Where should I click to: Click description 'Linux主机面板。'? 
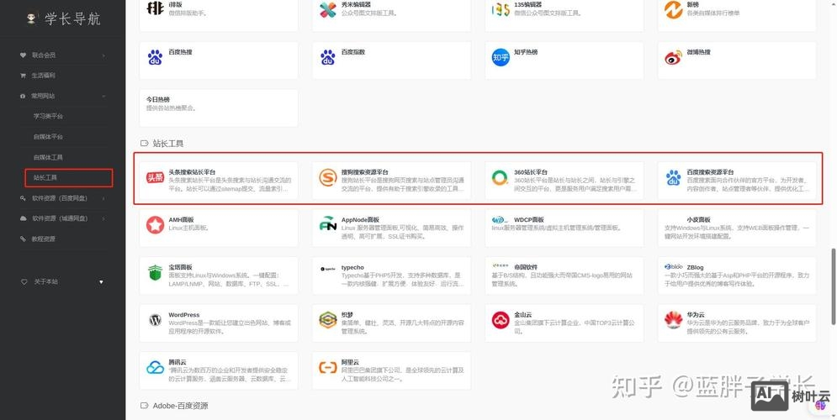click(188, 228)
